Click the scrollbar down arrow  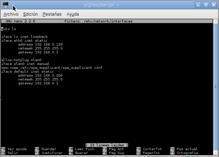(216, 152)
